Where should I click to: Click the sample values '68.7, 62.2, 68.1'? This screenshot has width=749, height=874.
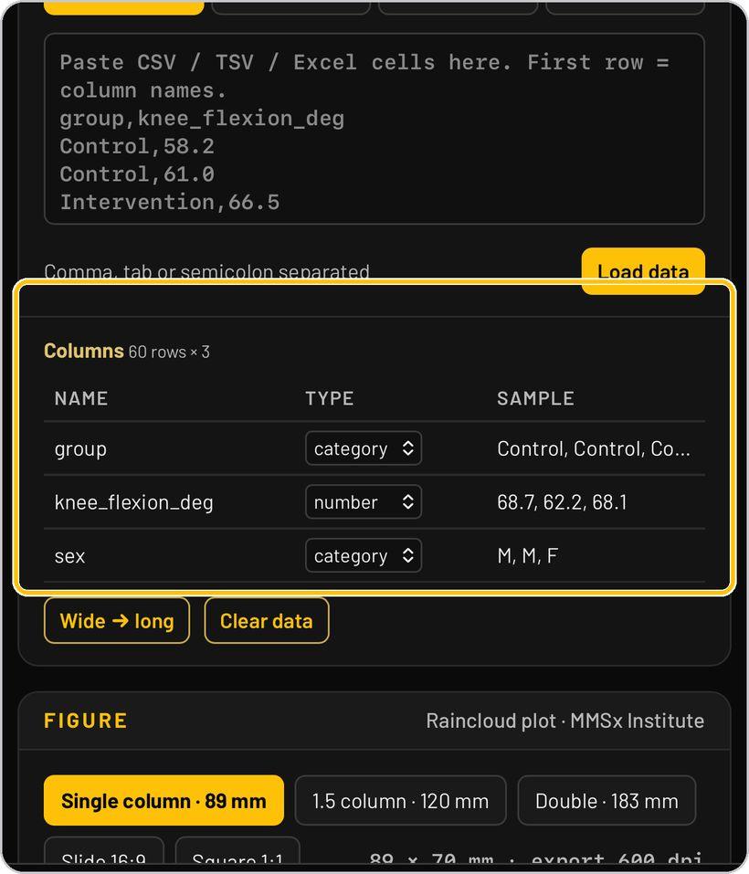click(x=562, y=502)
